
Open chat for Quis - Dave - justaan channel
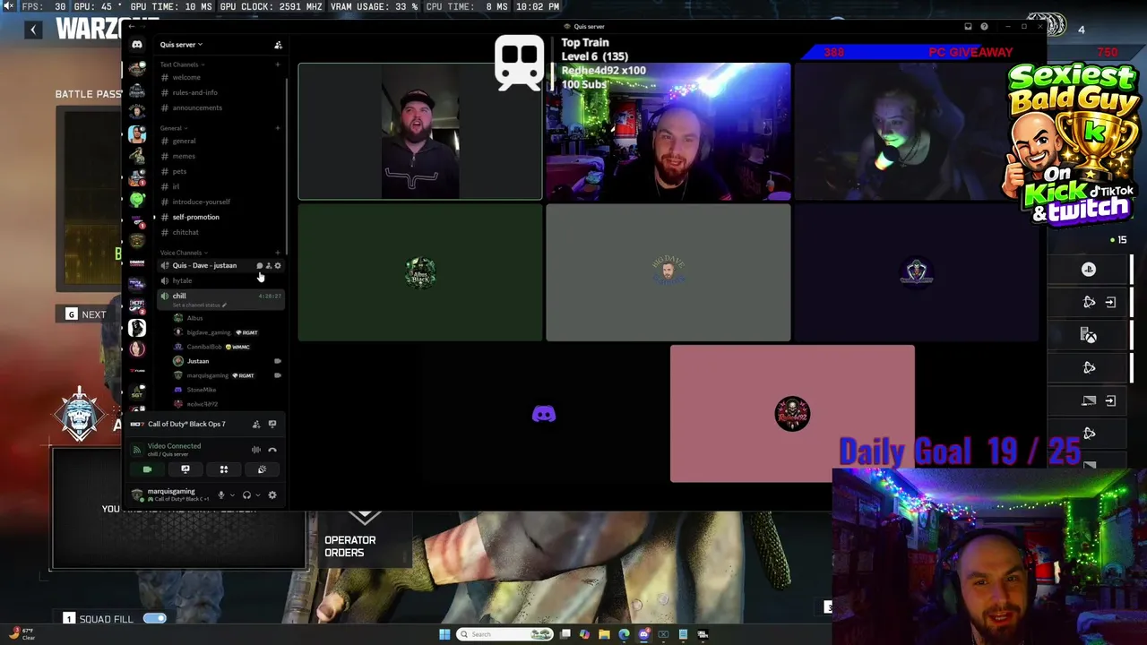(260, 266)
